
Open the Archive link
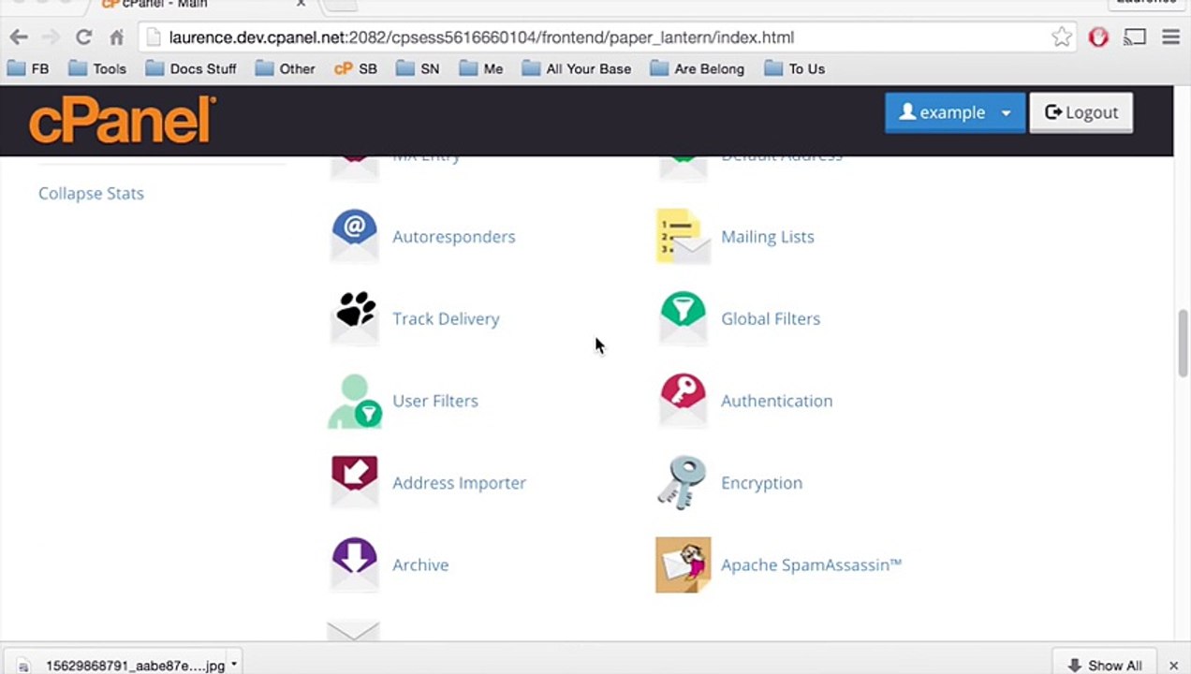point(420,564)
